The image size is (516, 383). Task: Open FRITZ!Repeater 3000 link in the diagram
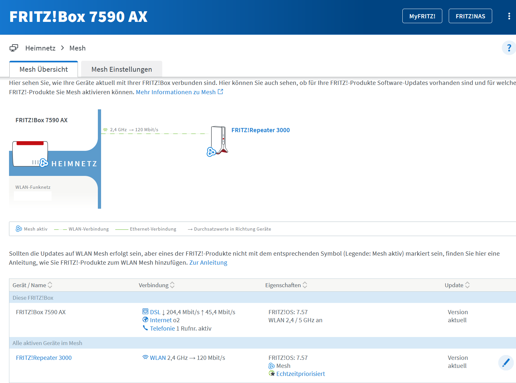point(261,130)
